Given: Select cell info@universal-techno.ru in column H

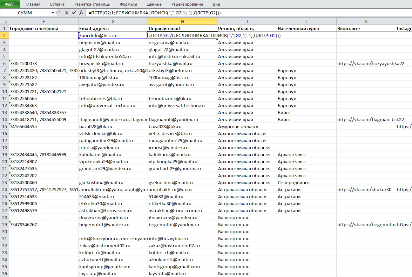Looking at the screenshot, I should click(x=182, y=105).
